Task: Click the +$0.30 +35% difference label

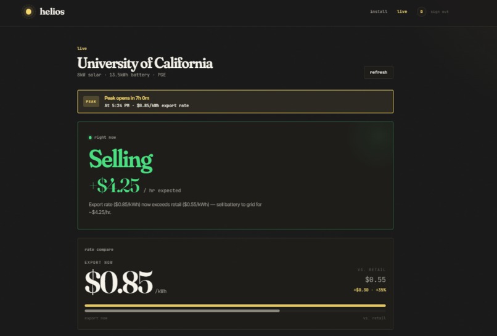Action: coord(369,290)
